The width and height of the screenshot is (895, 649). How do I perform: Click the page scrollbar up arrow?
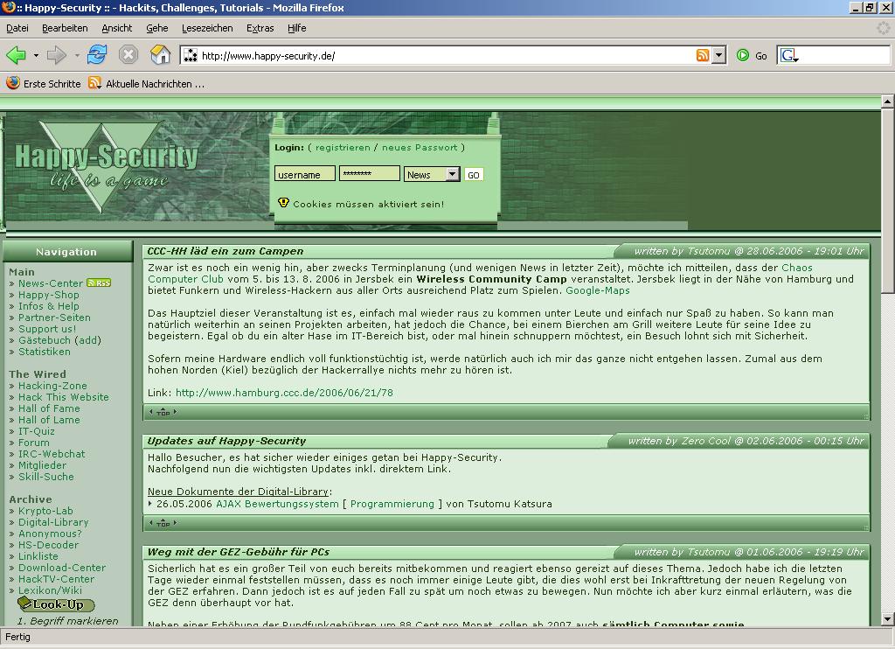tap(888, 102)
